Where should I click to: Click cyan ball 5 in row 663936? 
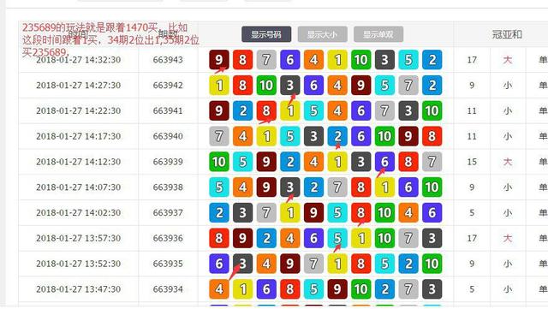pos(337,239)
